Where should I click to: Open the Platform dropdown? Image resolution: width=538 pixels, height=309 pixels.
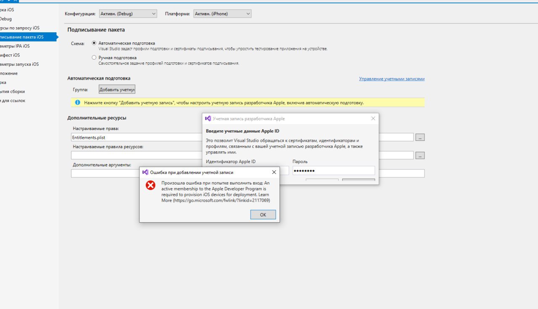point(222,14)
